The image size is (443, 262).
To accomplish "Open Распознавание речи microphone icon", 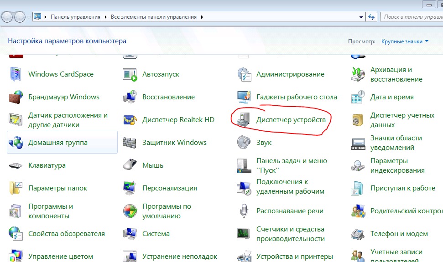I will click(x=244, y=211).
